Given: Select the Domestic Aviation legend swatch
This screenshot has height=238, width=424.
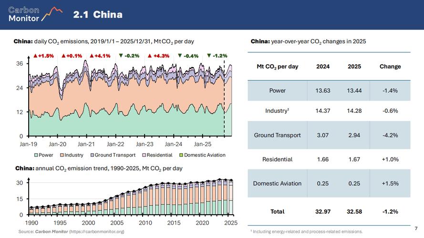Looking at the screenshot, I should click(181, 155).
